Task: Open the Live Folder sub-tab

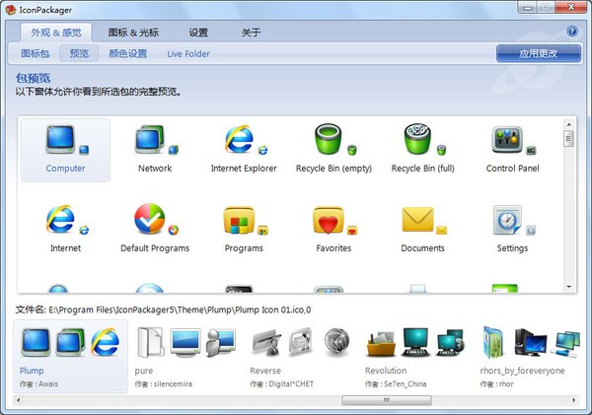Action: [188, 53]
